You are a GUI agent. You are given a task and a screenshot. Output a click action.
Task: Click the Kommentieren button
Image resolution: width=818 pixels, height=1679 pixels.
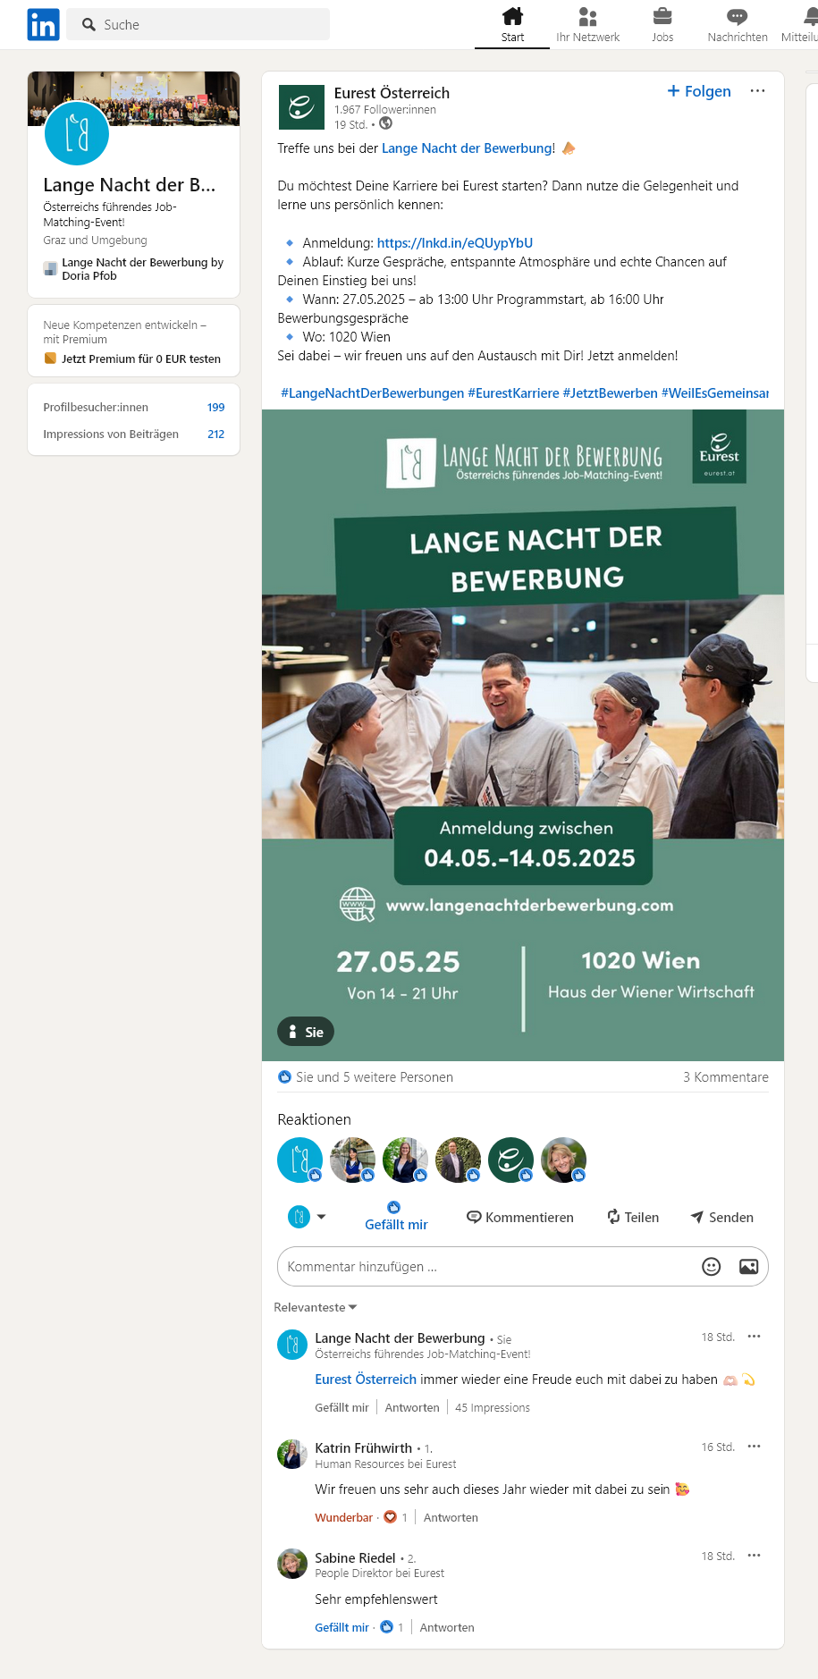[x=520, y=1218]
